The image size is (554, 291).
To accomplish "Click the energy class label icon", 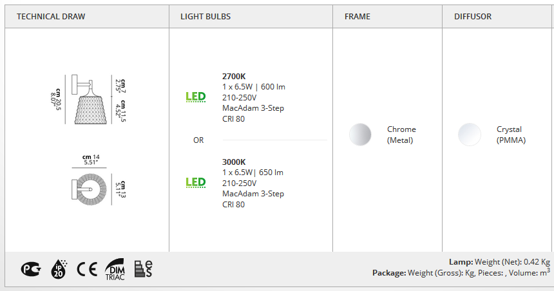I will [144, 269].
